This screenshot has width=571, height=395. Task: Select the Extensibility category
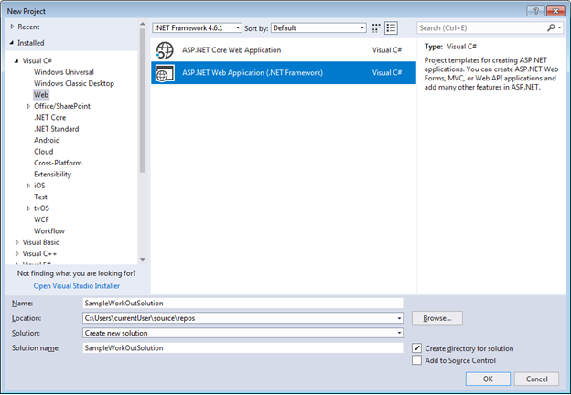click(x=52, y=175)
